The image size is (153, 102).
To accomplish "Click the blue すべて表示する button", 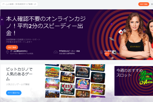I will 14,93.
